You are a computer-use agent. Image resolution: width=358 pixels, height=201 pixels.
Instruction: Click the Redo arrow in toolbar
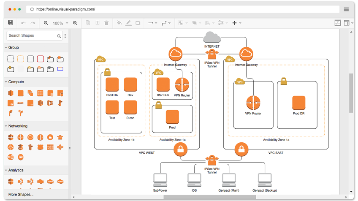coord(33,23)
